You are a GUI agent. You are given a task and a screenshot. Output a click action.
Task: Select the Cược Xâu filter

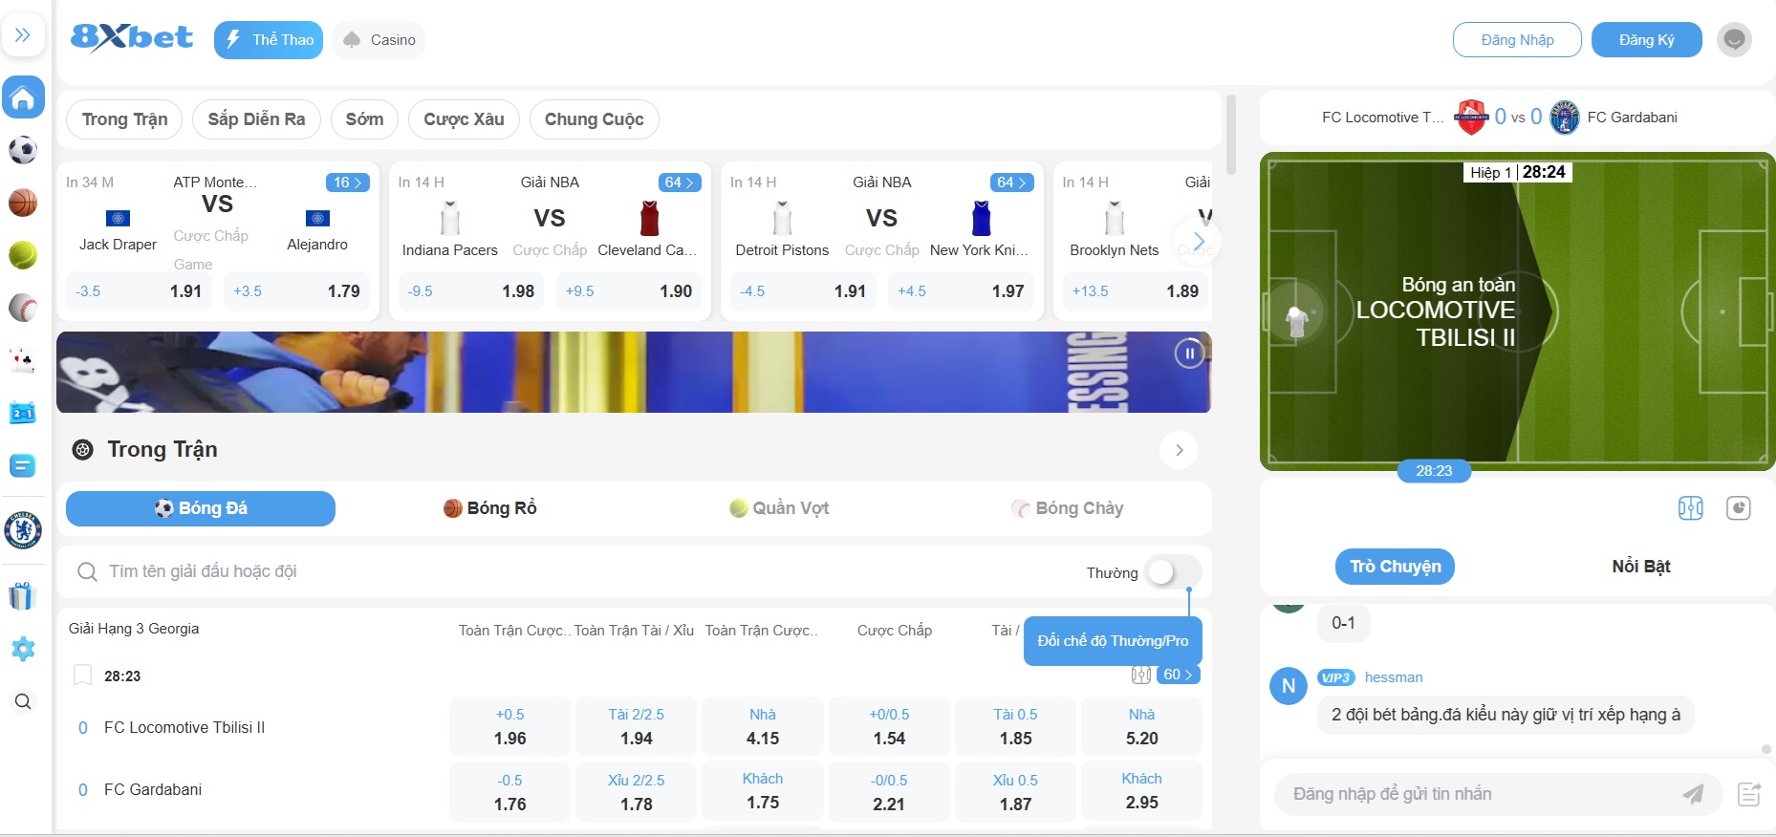(464, 119)
